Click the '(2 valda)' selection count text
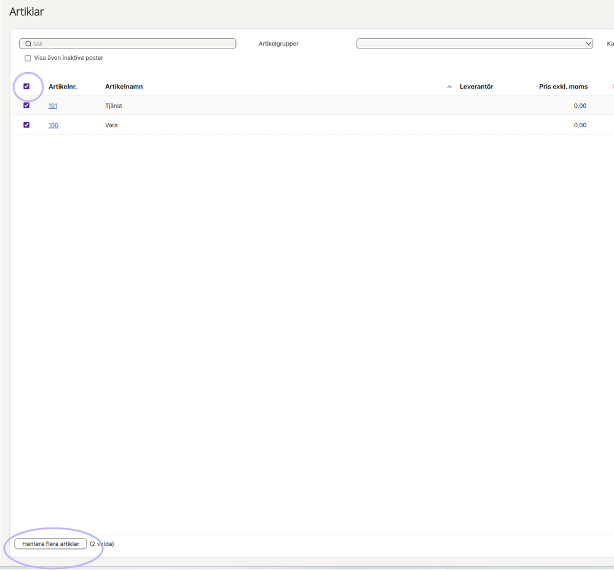Screen dimensions: 614x570 pyautogui.click(x=102, y=544)
